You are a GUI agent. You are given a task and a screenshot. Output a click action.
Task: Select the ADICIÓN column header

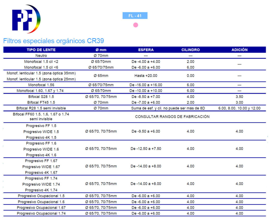(x=239, y=50)
